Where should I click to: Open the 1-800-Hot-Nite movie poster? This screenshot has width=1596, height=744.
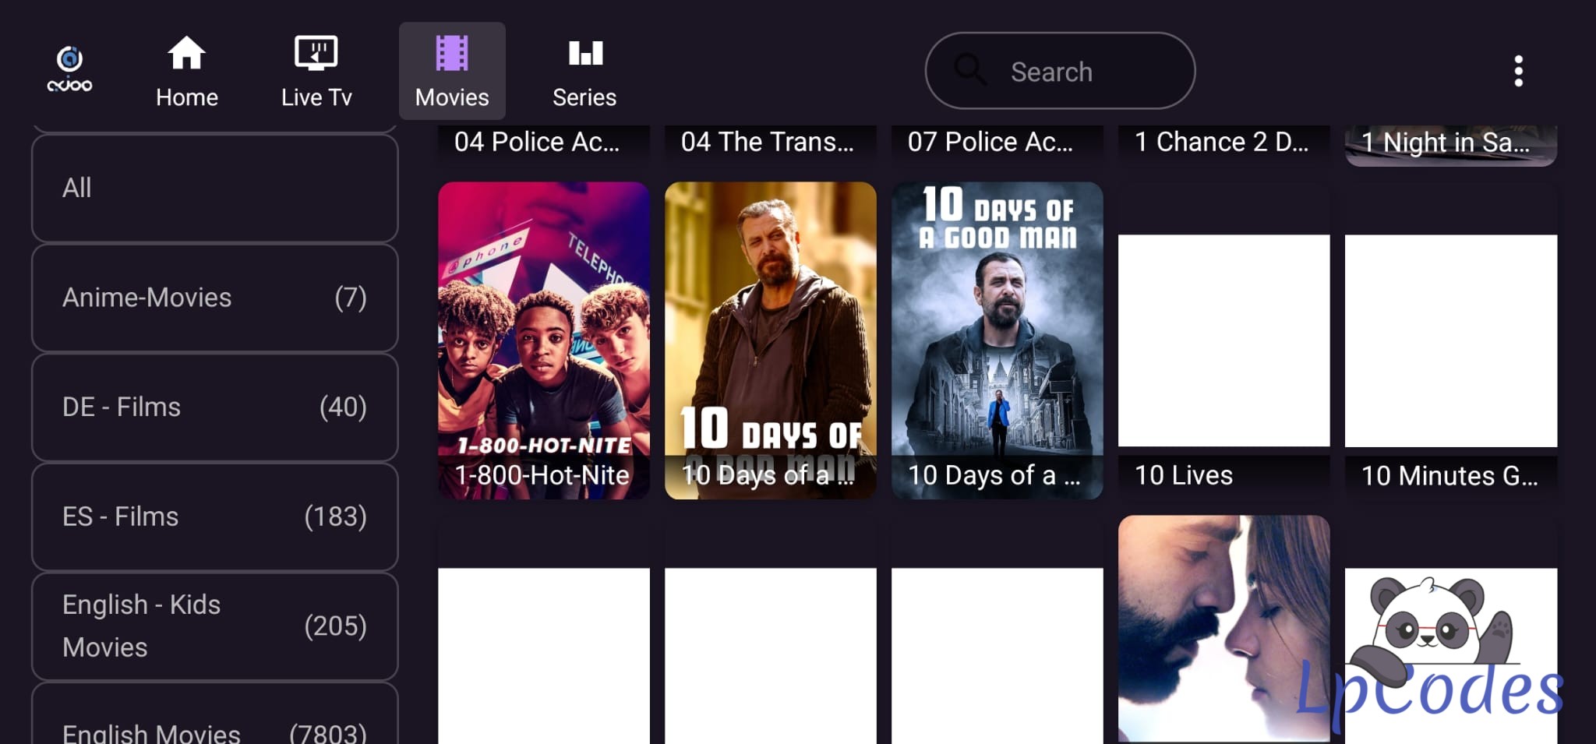pyautogui.click(x=544, y=340)
